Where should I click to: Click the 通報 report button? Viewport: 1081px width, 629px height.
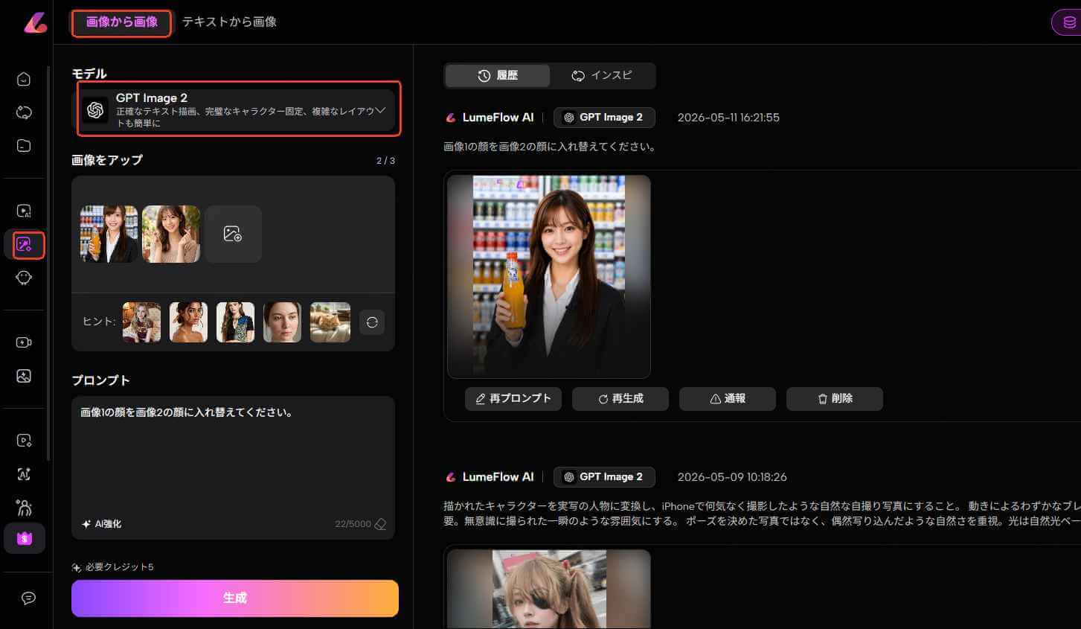point(728,398)
